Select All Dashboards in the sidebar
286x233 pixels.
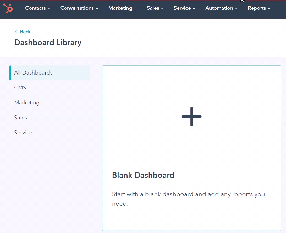[33, 73]
